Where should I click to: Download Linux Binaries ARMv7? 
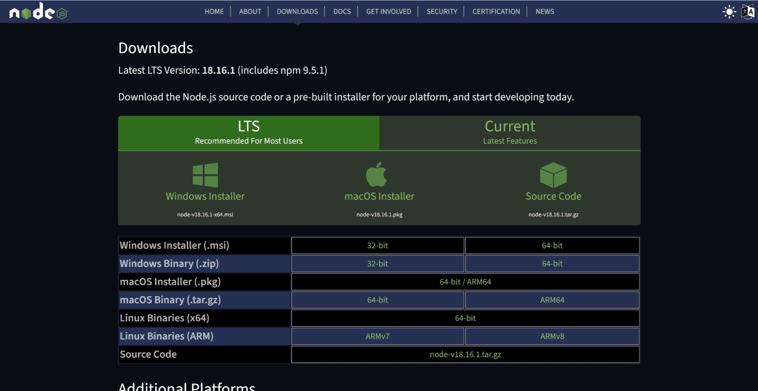pos(377,336)
